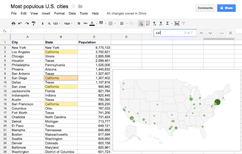The width and height of the screenshot is (242, 154).
Task: Star this spreadsheet
Action: (x=73, y=6)
